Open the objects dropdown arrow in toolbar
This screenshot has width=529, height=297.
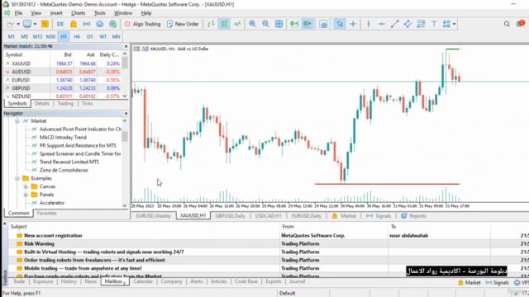coord(454,24)
